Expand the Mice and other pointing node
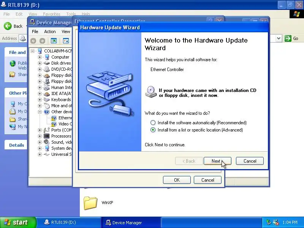The image size is (304, 228). pos(40,106)
